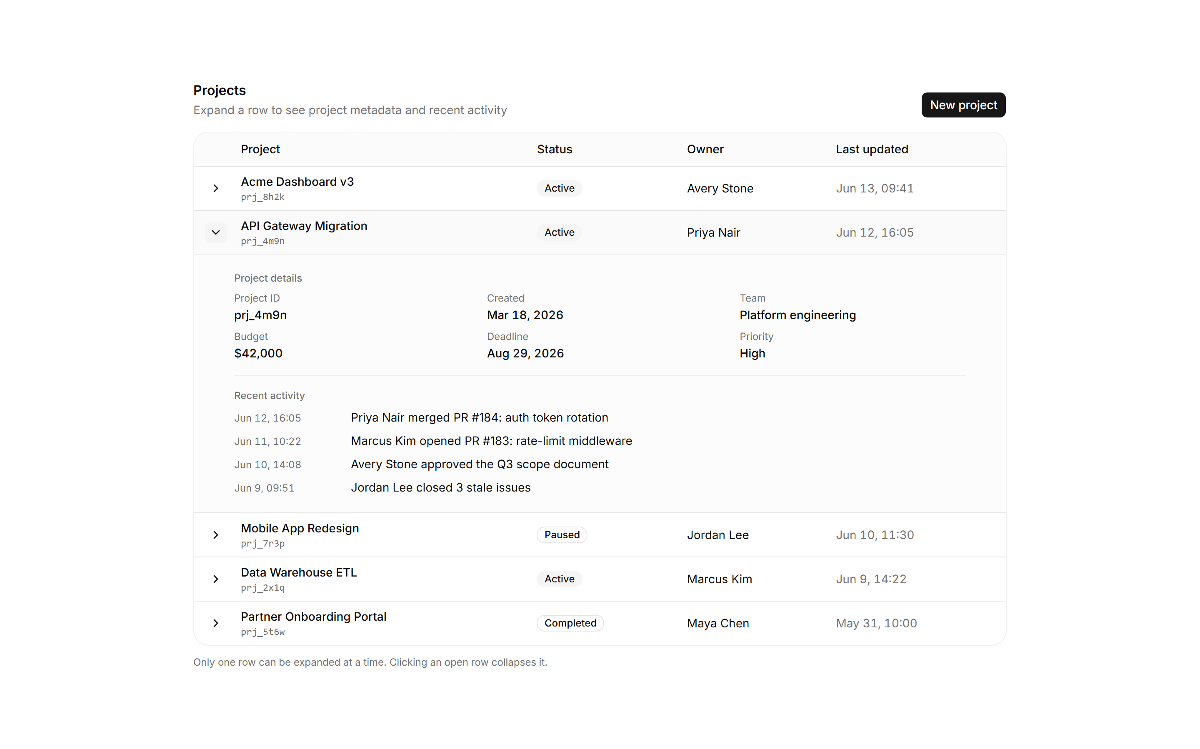This screenshot has width=1200, height=749.
Task: Click the Project ID value prj_4m9n in details
Action: pos(260,315)
